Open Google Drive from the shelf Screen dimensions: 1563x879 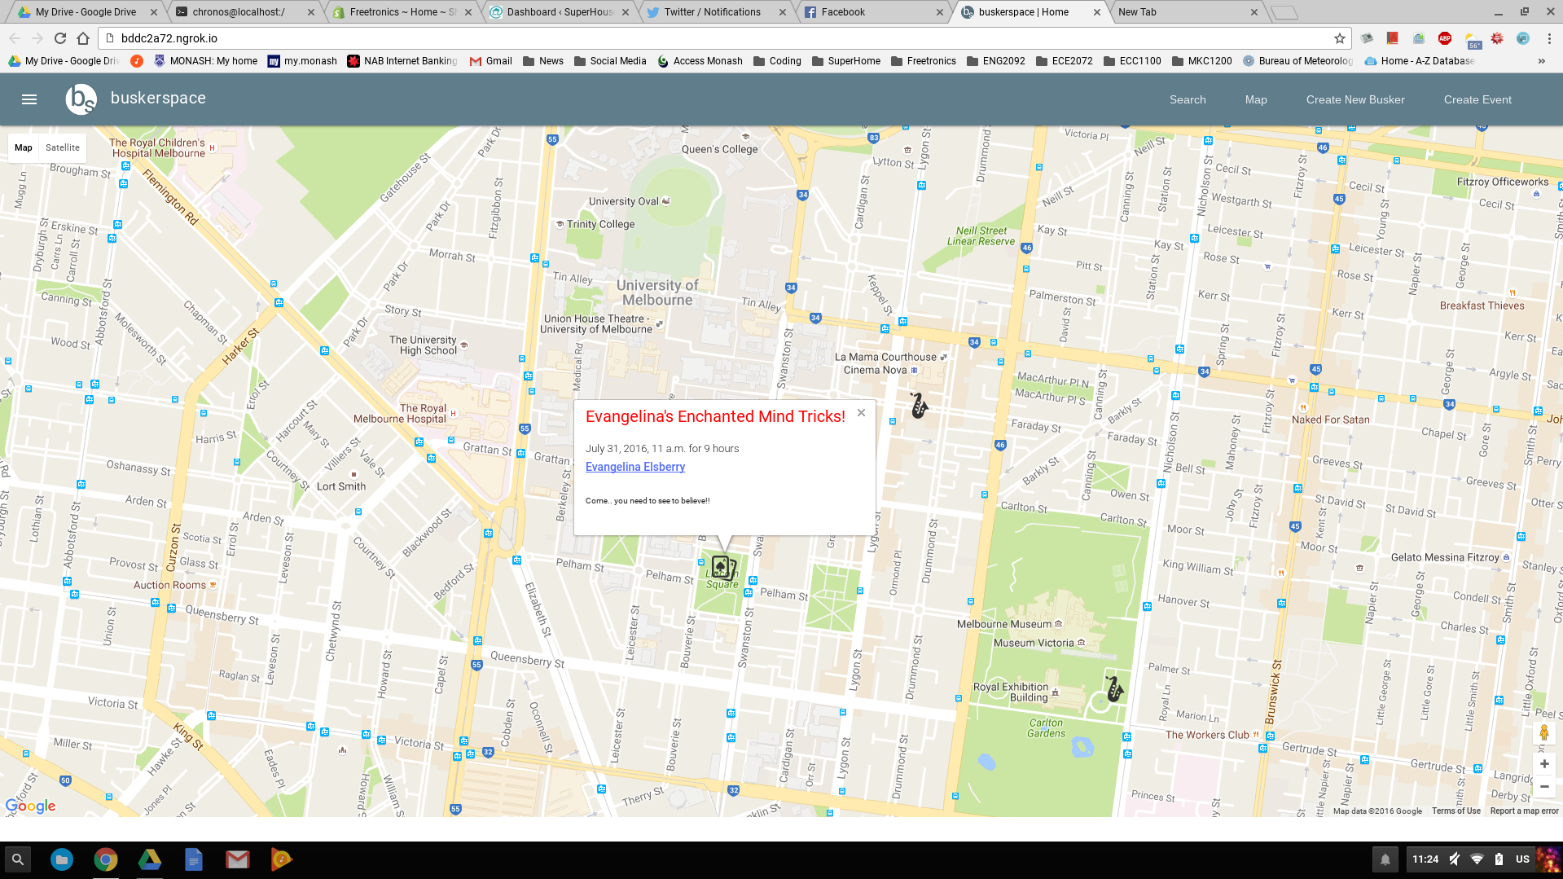150,859
